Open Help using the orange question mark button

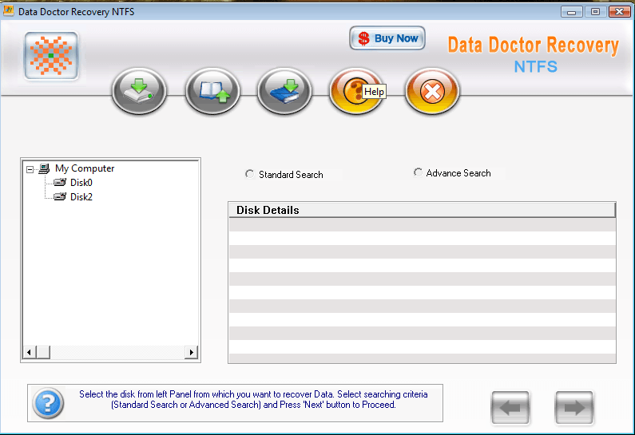(x=356, y=91)
